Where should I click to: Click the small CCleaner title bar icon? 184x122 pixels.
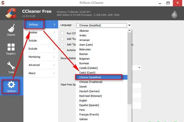2,2
